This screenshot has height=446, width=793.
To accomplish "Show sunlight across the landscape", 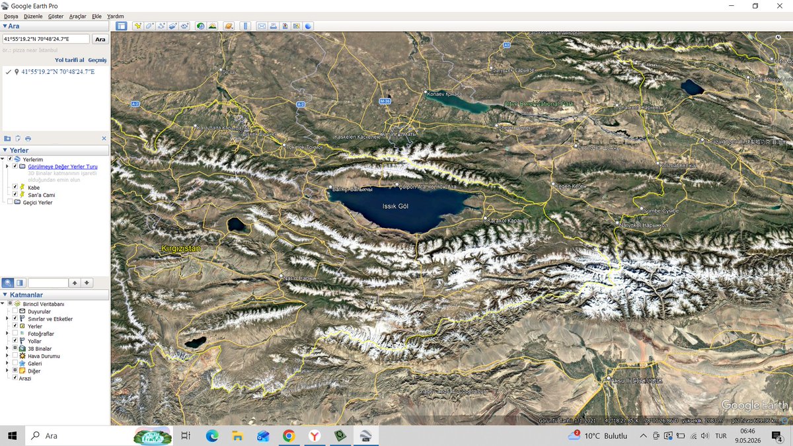I will pos(212,26).
